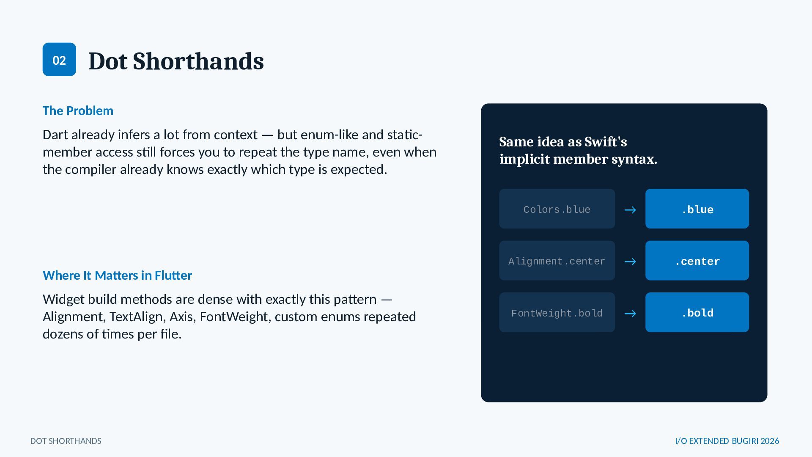Click the Alignment.center code box
The width and height of the screenshot is (812, 457).
(557, 261)
